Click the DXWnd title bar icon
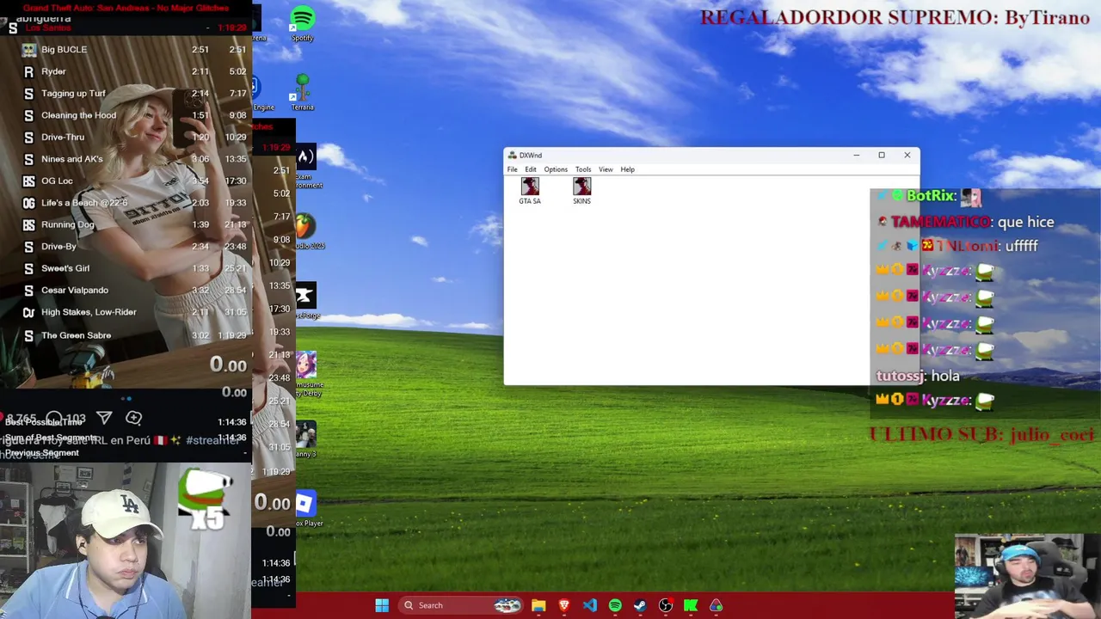The image size is (1101, 619). click(x=513, y=156)
